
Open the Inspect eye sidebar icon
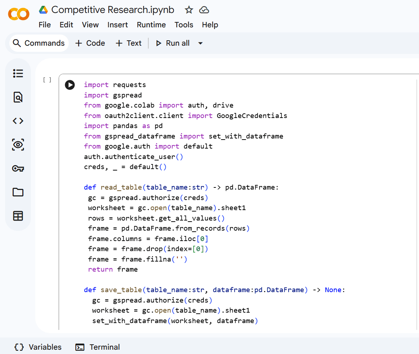18,145
